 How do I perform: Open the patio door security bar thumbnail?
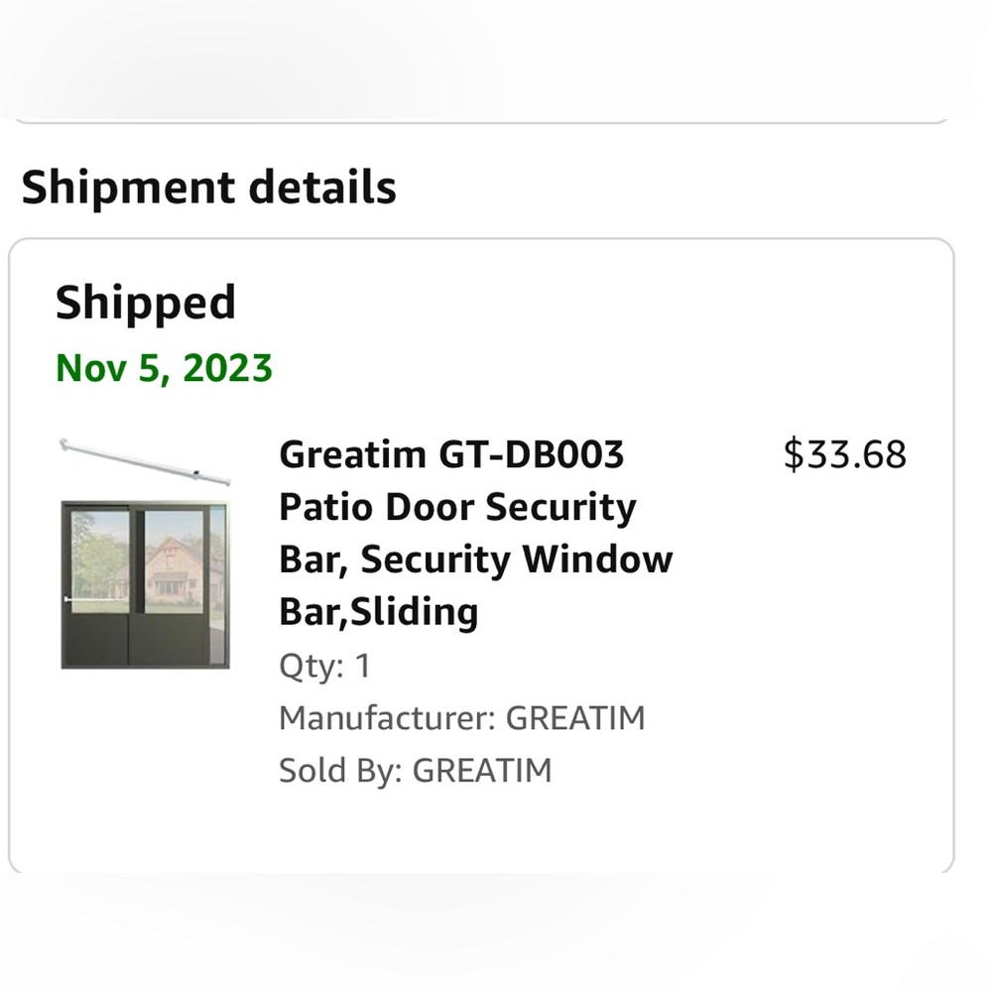pos(146,553)
